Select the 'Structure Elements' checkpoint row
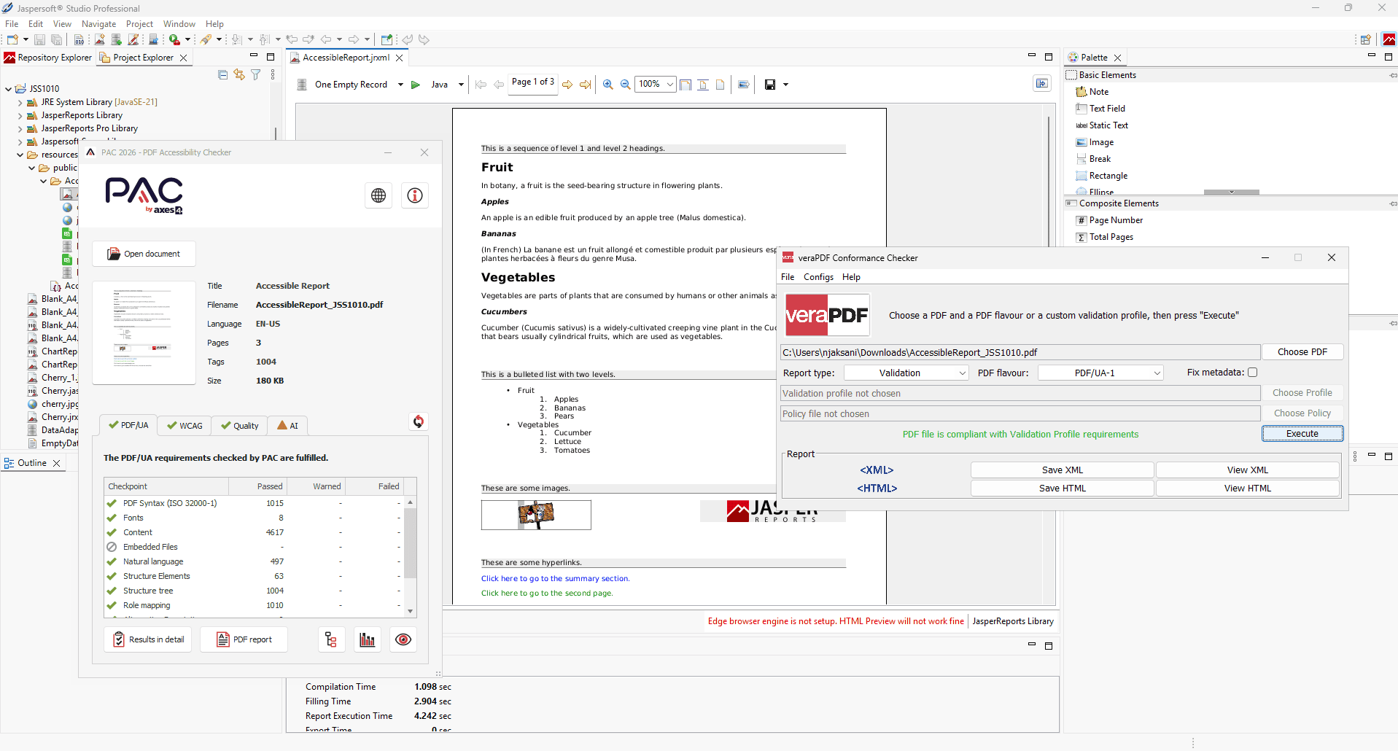This screenshot has width=1398, height=751. [x=255, y=576]
